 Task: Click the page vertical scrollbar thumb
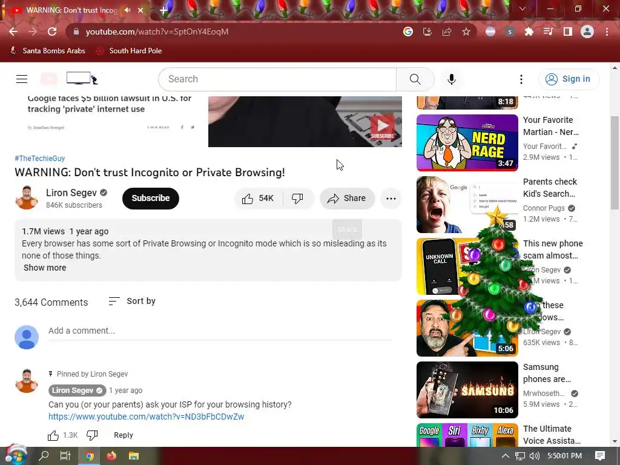615,162
